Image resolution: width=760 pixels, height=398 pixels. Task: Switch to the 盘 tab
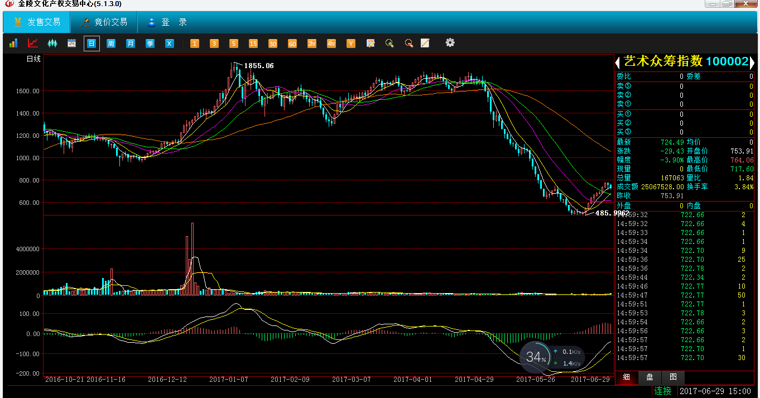650,377
